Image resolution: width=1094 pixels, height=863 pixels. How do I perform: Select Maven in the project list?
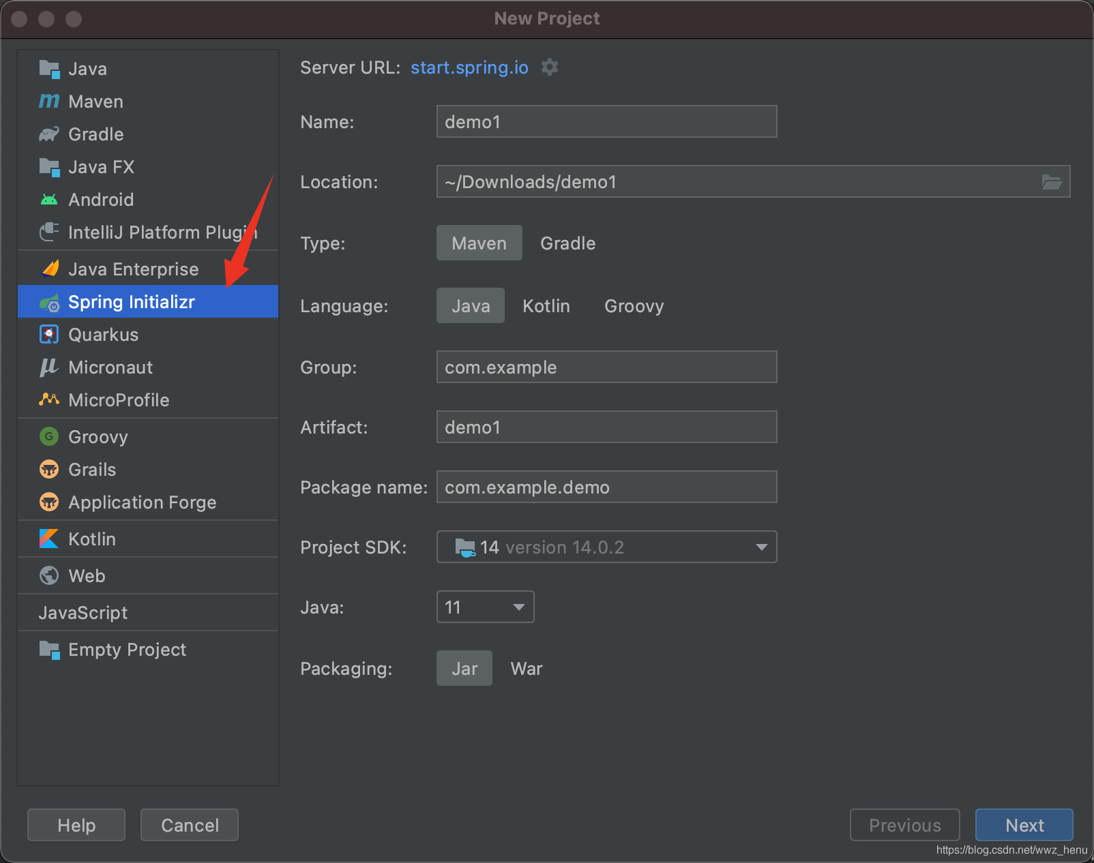[x=148, y=102]
